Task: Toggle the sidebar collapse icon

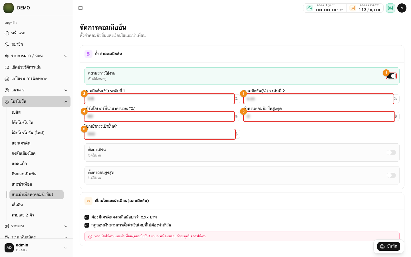Action: (80, 8)
